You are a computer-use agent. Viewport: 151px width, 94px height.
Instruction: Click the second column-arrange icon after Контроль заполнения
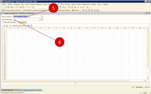tap(31, 26)
